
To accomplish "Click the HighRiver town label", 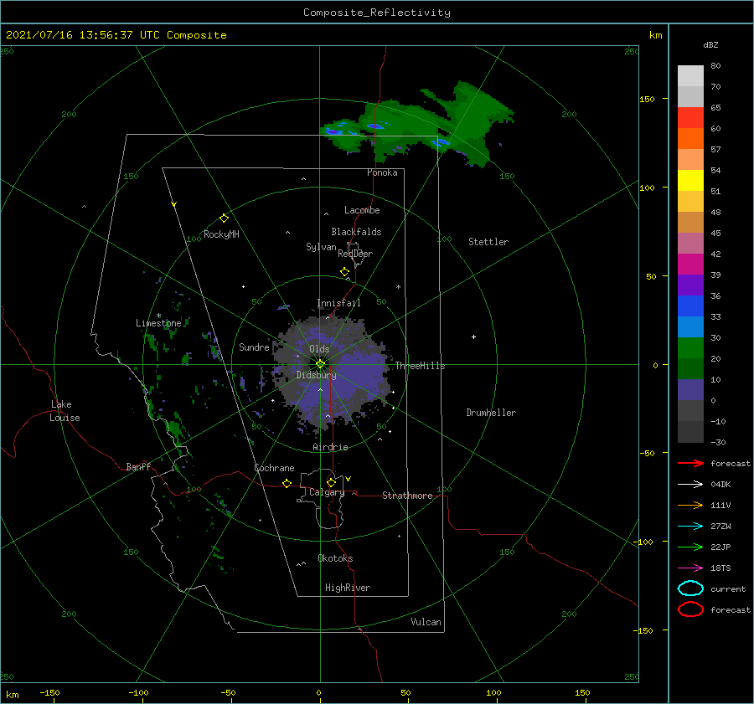I will pyautogui.click(x=348, y=588).
